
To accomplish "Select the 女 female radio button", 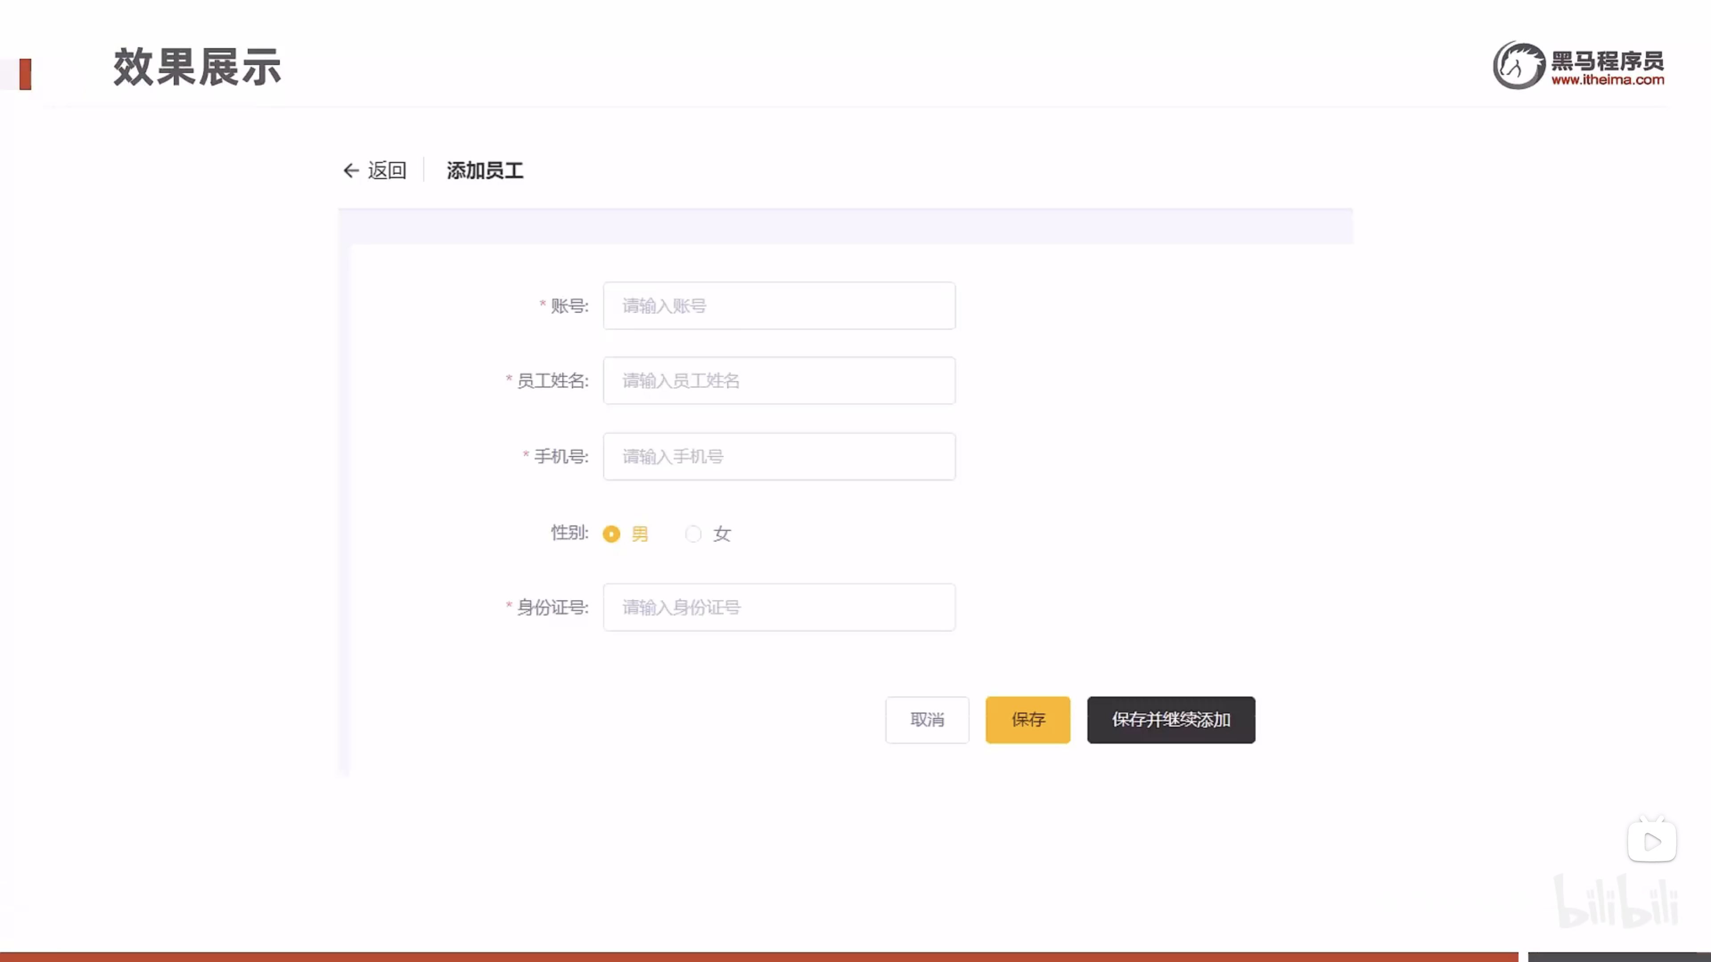I will point(693,534).
